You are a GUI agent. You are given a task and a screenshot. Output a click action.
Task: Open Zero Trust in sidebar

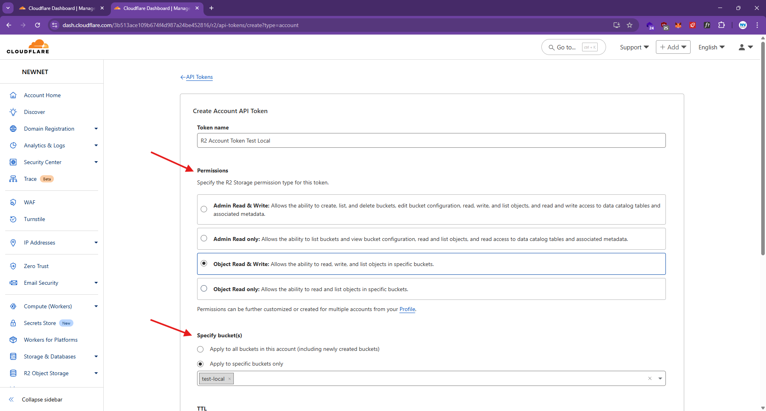pos(36,266)
